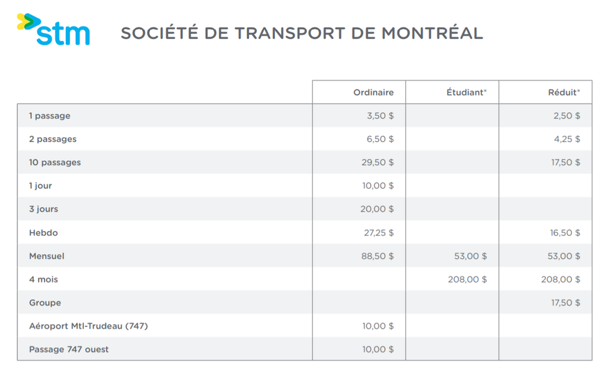
Task: Select the 20,00 $ 3 jours price
Action: click(x=377, y=209)
